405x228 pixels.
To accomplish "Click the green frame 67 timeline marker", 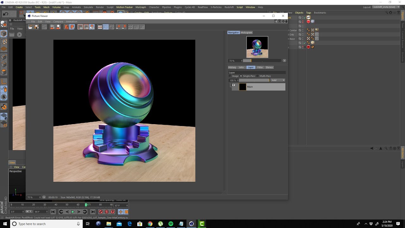I will [x=86, y=205].
